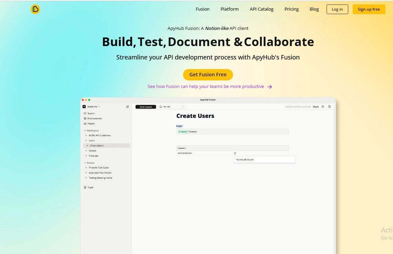Expand the Create Users item chevron
393x254 pixels.
(87, 146)
